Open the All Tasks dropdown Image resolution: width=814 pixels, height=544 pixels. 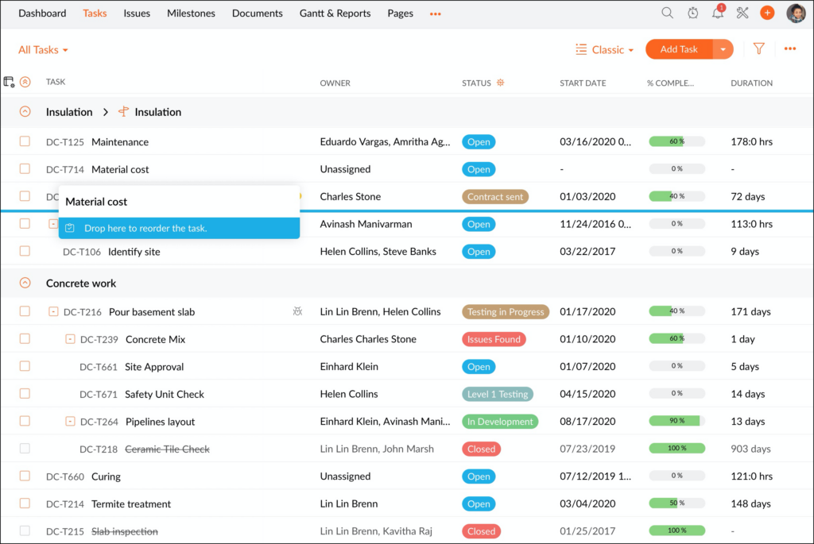[x=43, y=49]
